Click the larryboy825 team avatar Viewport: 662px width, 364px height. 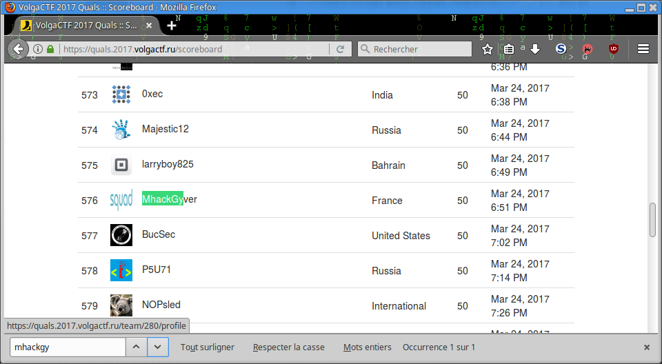click(x=121, y=165)
